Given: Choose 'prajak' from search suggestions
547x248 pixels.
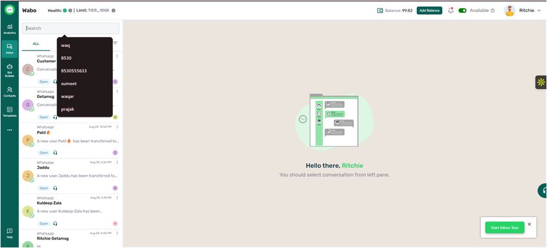Looking at the screenshot, I should 85,109.
